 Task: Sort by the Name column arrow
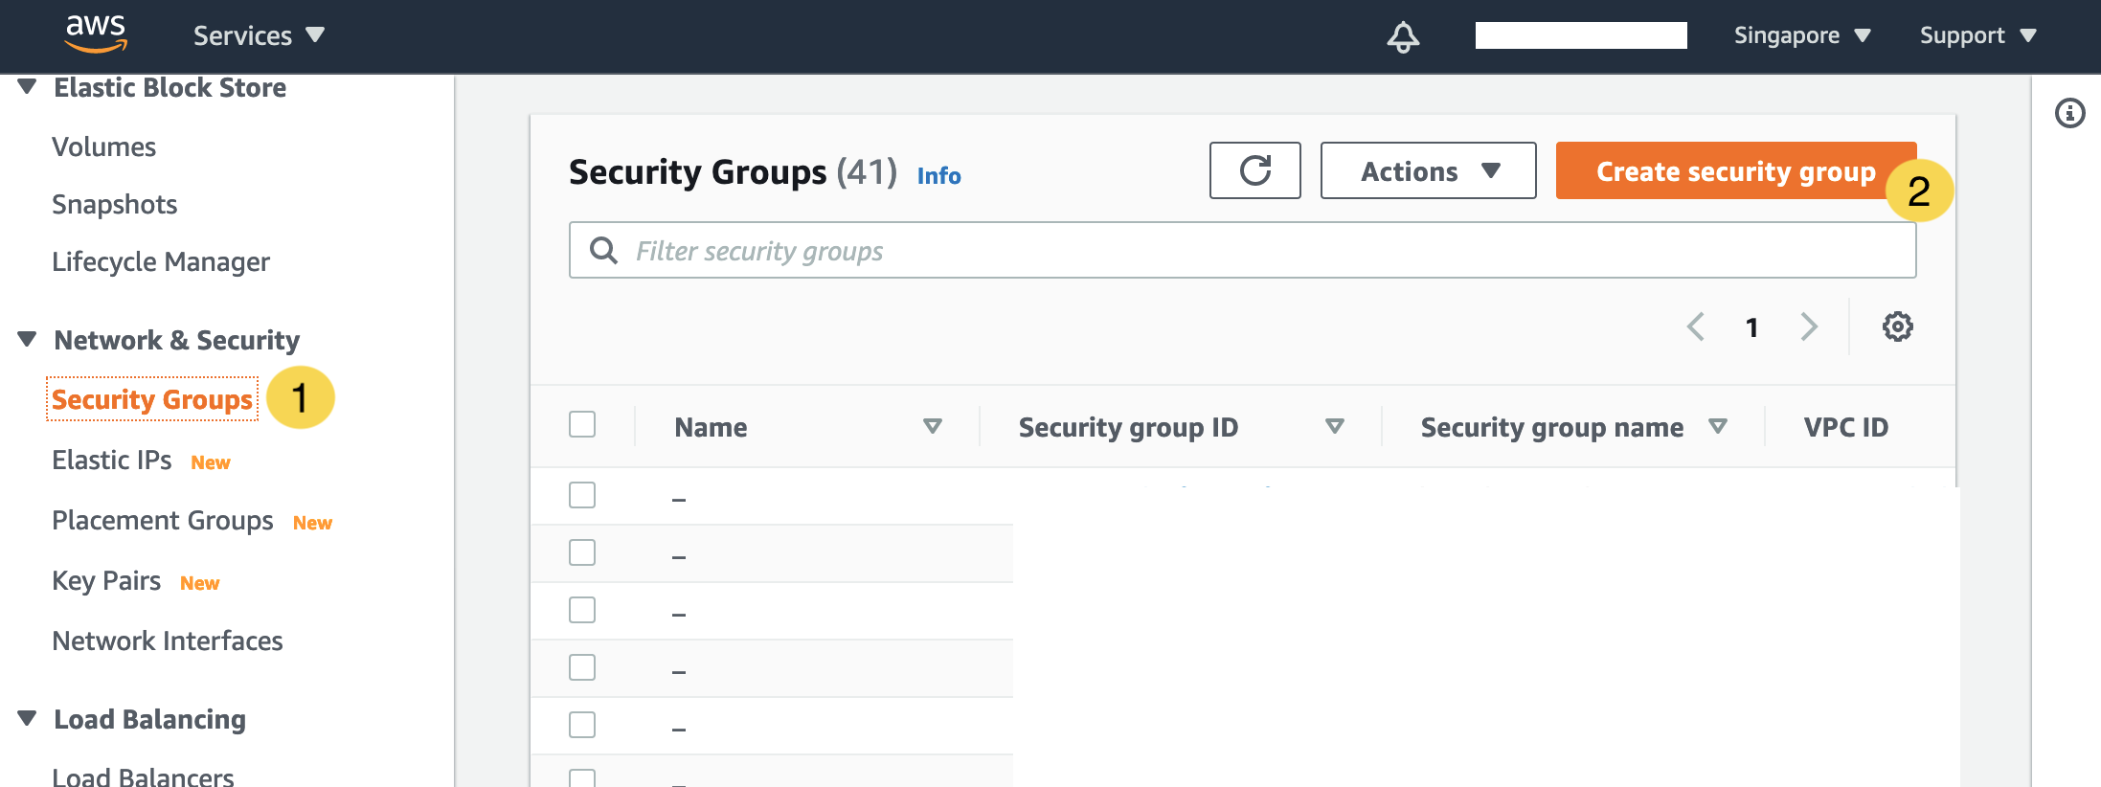point(932,426)
